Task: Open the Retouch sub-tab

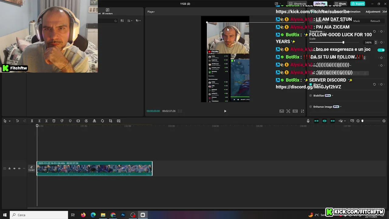Action: point(375,21)
